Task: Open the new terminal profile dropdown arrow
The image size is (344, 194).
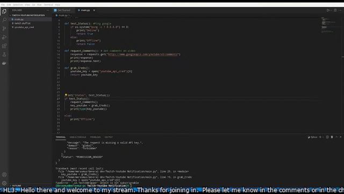Action: (323, 137)
